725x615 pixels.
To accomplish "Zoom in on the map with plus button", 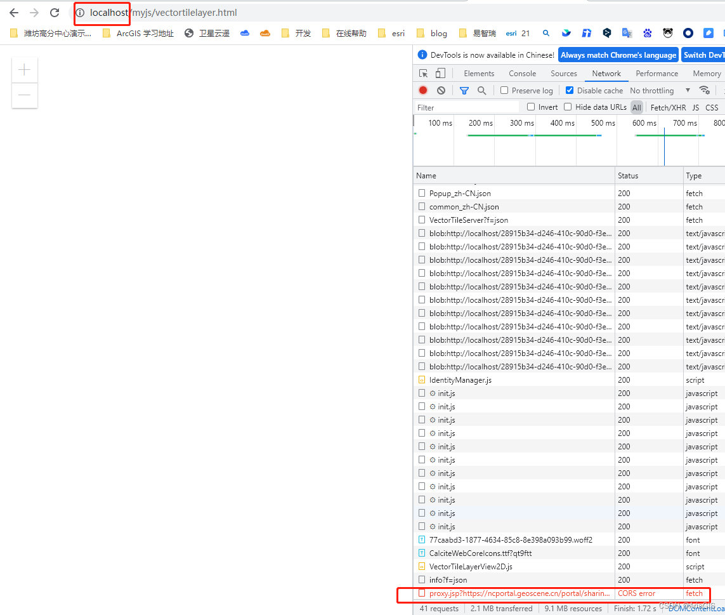I will (x=25, y=70).
